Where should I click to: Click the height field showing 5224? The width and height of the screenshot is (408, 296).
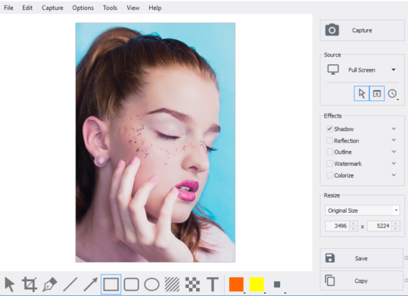pos(380,226)
